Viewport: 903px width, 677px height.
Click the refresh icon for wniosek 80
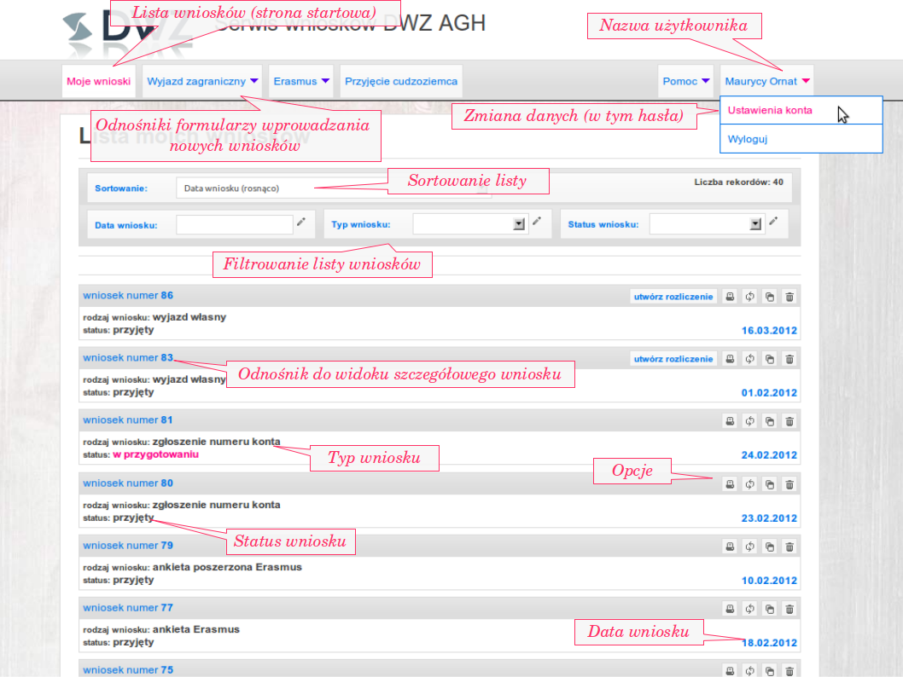pyautogui.click(x=750, y=484)
